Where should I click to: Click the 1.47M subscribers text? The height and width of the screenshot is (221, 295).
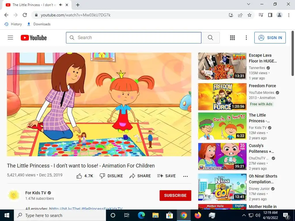pos(39,199)
